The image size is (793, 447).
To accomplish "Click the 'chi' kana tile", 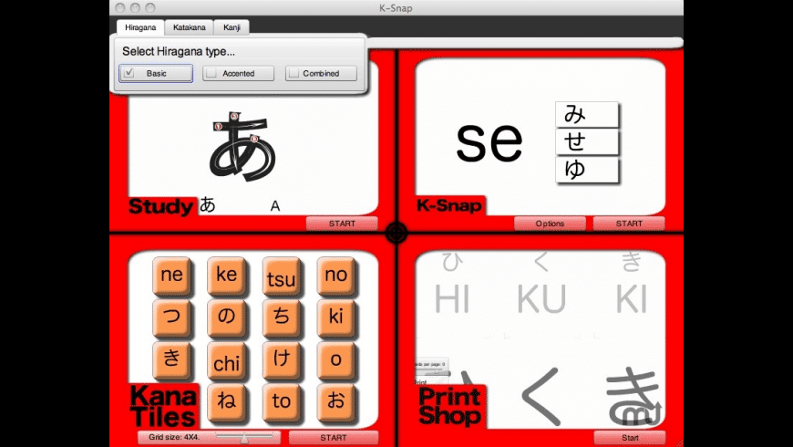I will click(x=227, y=360).
